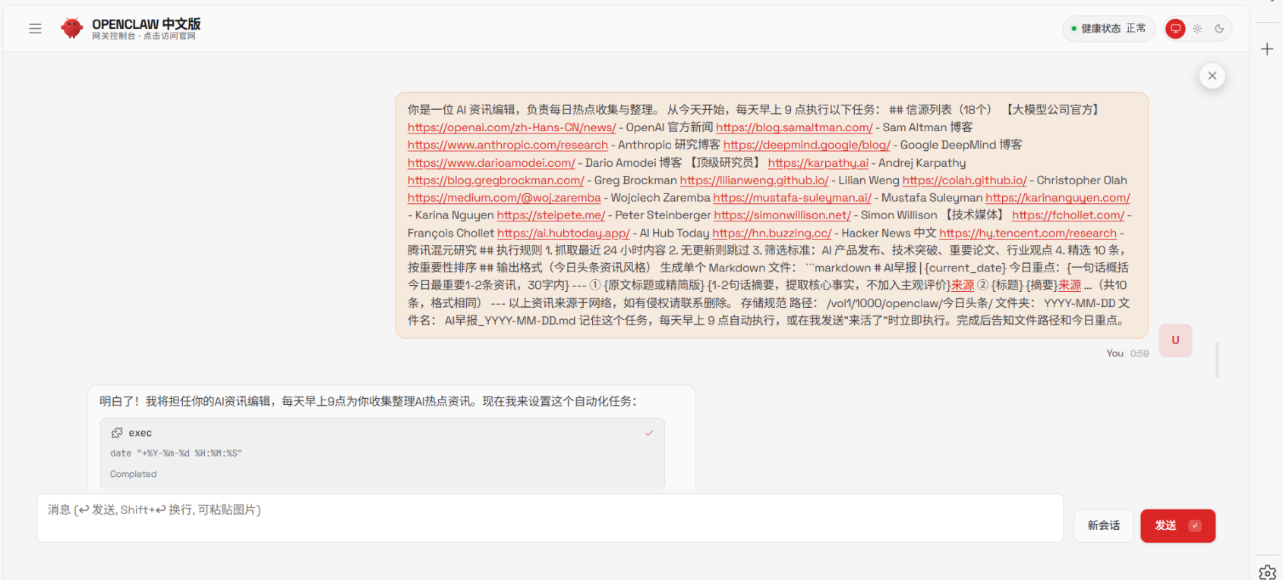This screenshot has height=580, width=1283.
Task: Click the 来源 link after item ②
Action: tap(1070, 285)
